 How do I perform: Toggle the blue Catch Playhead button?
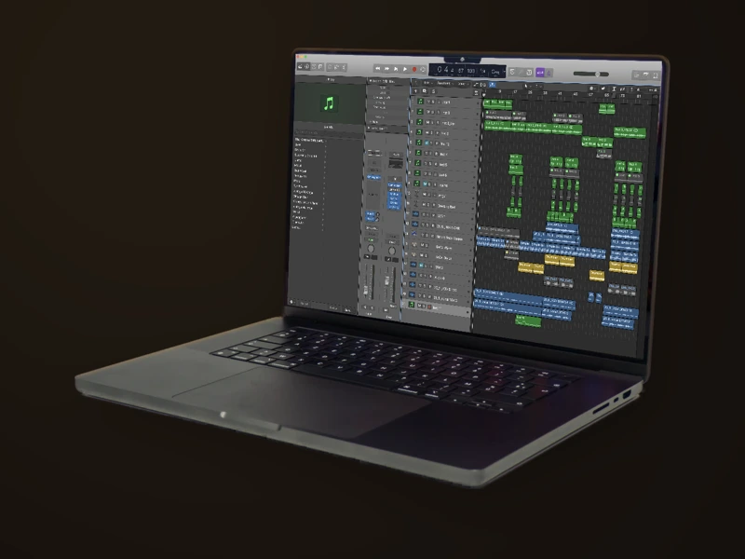click(x=493, y=85)
